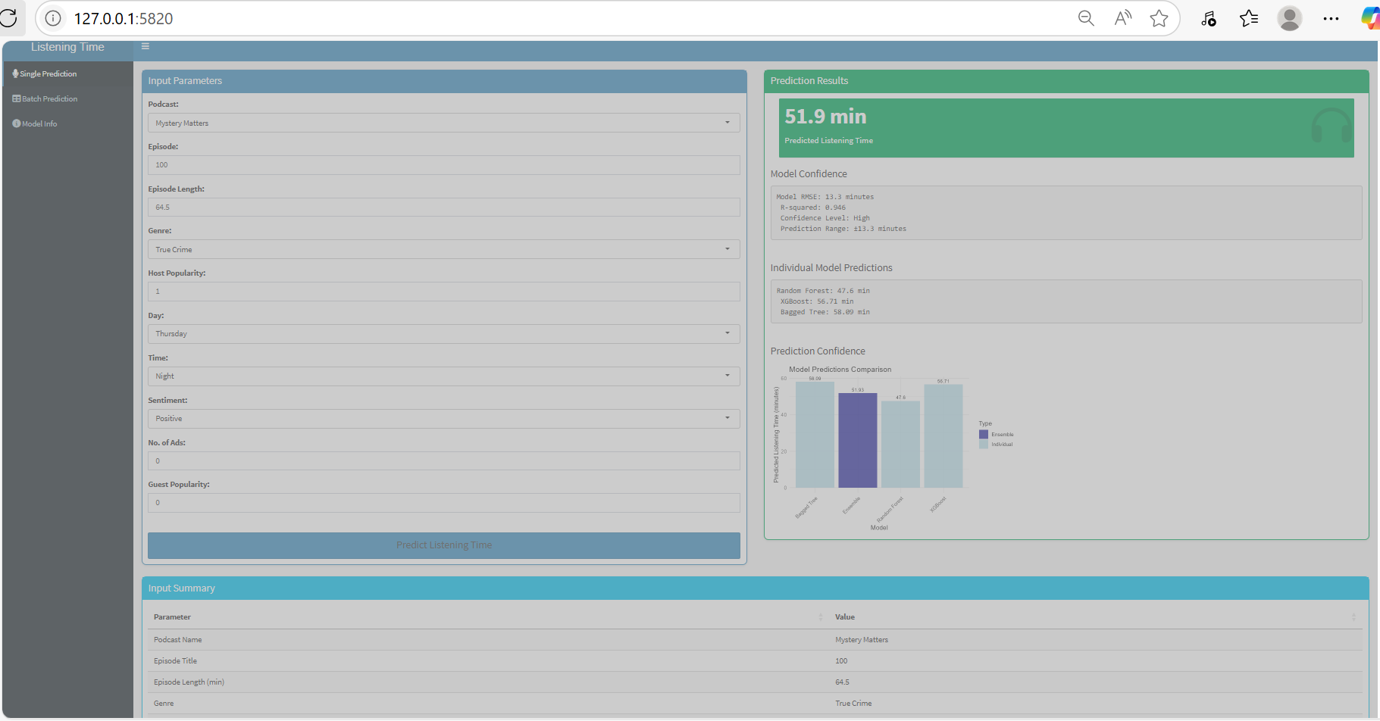
Task: Click the Value column header
Action: click(x=1096, y=617)
